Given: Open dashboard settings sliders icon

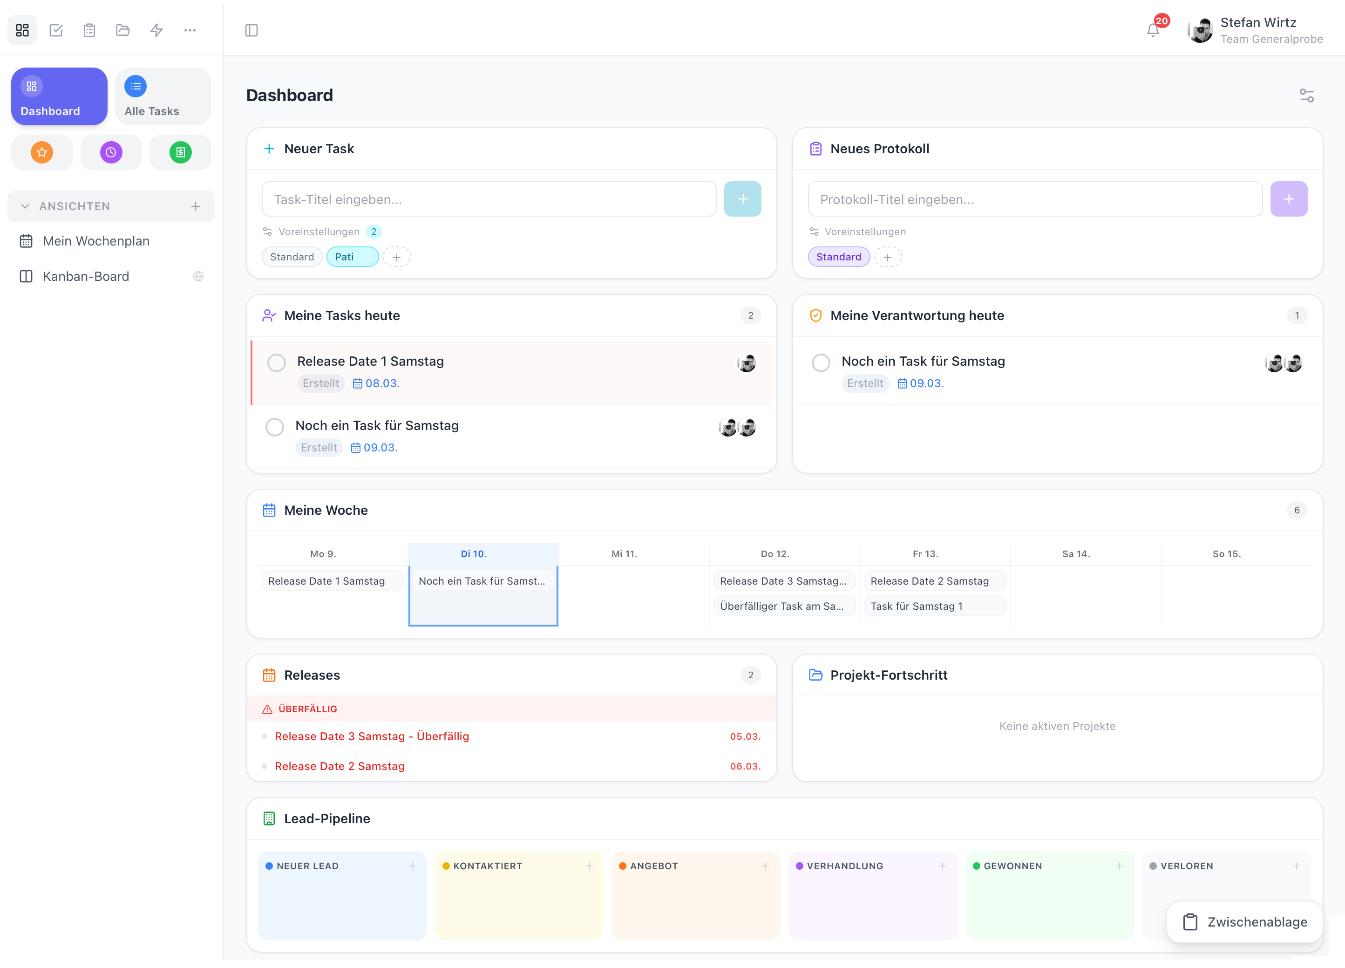Looking at the screenshot, I should [1306, 95].
